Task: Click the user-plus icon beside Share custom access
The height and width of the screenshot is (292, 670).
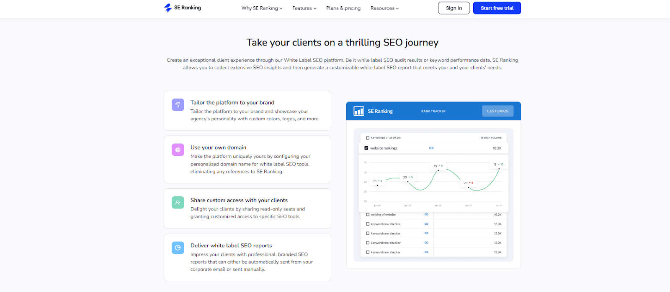Action: point(178,202)
